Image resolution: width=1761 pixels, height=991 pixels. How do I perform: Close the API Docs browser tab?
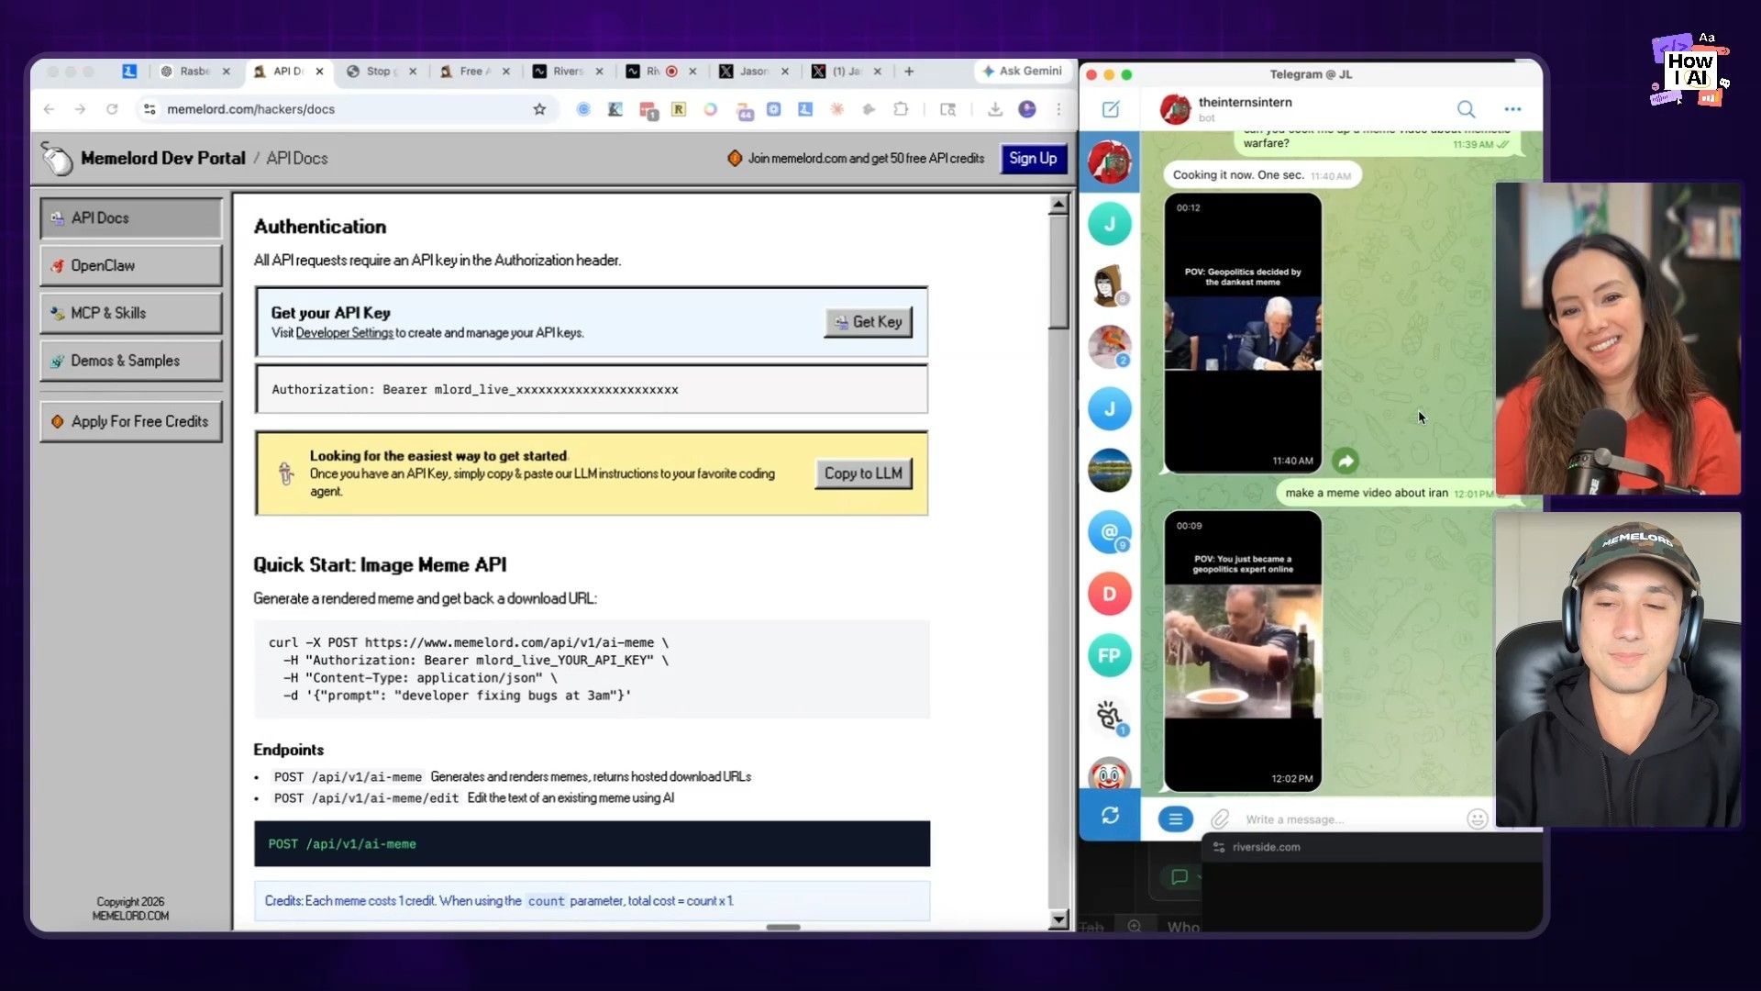pos(319,71)
